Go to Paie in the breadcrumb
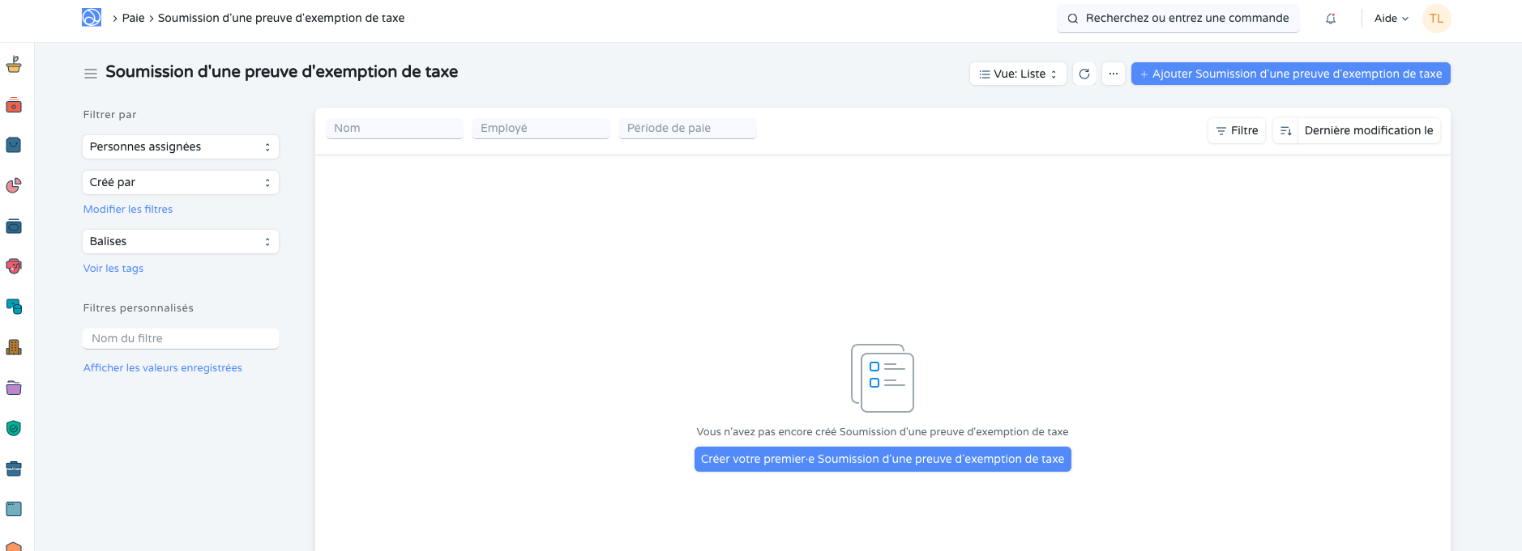This screenshot has height=551, width=1522. tap(133, 18)
